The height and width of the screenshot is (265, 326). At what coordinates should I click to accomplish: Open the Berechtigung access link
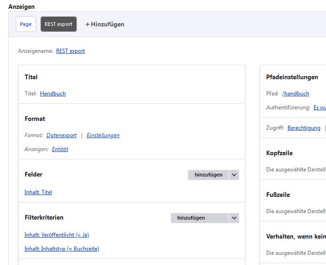pyautogui.click(x=304, y=128)
